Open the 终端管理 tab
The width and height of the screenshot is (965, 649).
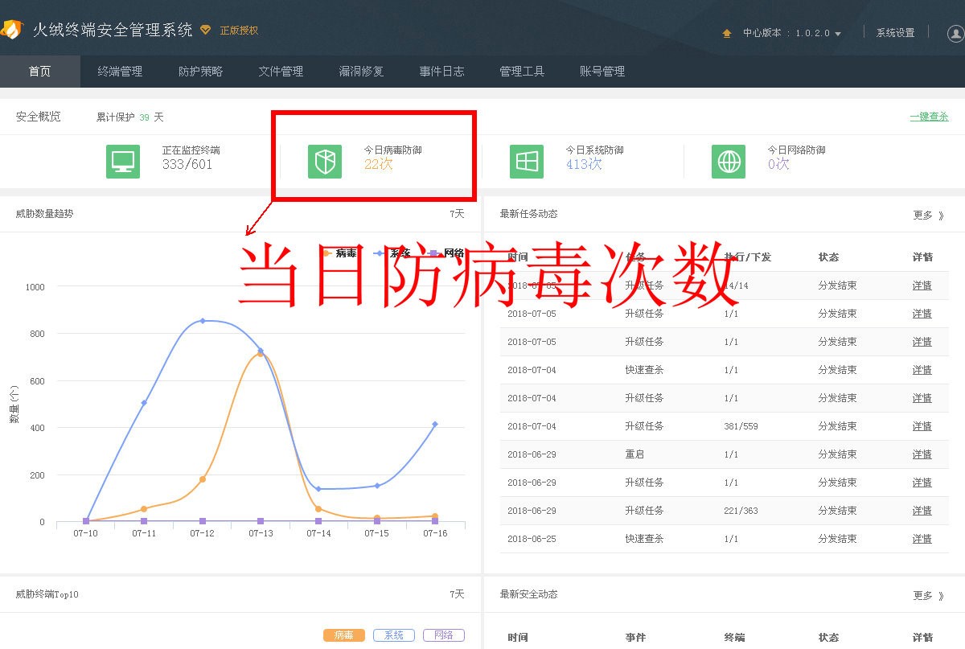[120, 72]
